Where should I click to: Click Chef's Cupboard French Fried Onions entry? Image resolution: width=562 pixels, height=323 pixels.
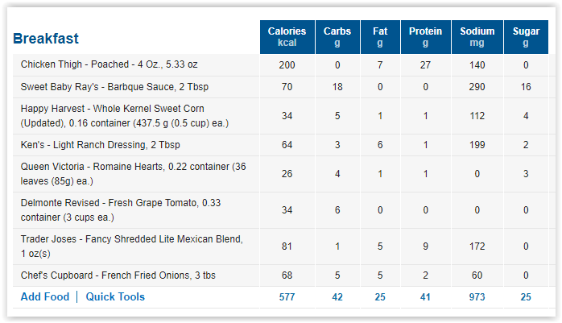[118, 275]
